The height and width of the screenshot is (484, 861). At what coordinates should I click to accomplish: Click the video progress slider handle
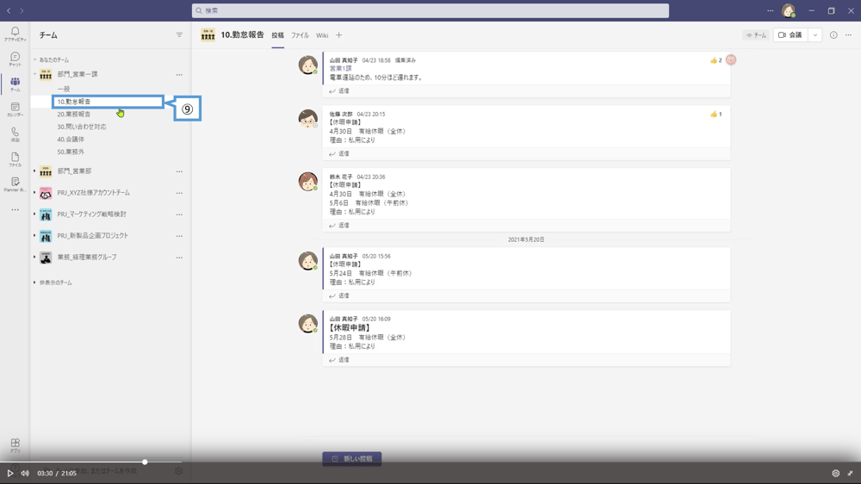click(145, 462)
